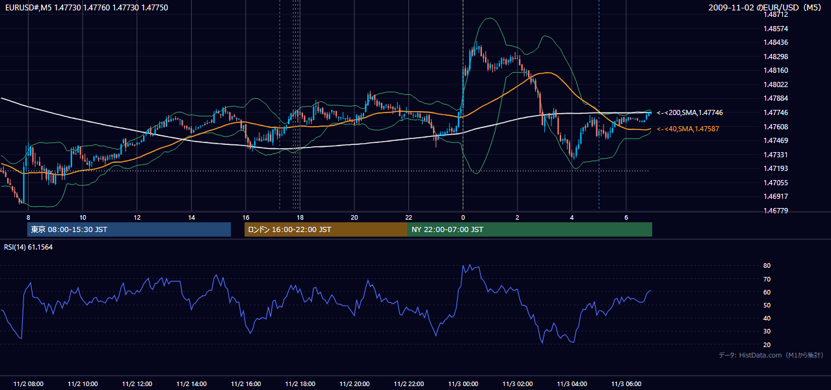This screenshot has width=831, height=390.
Task: Click price axis value 1.48712
Action: tap(776, 14)
